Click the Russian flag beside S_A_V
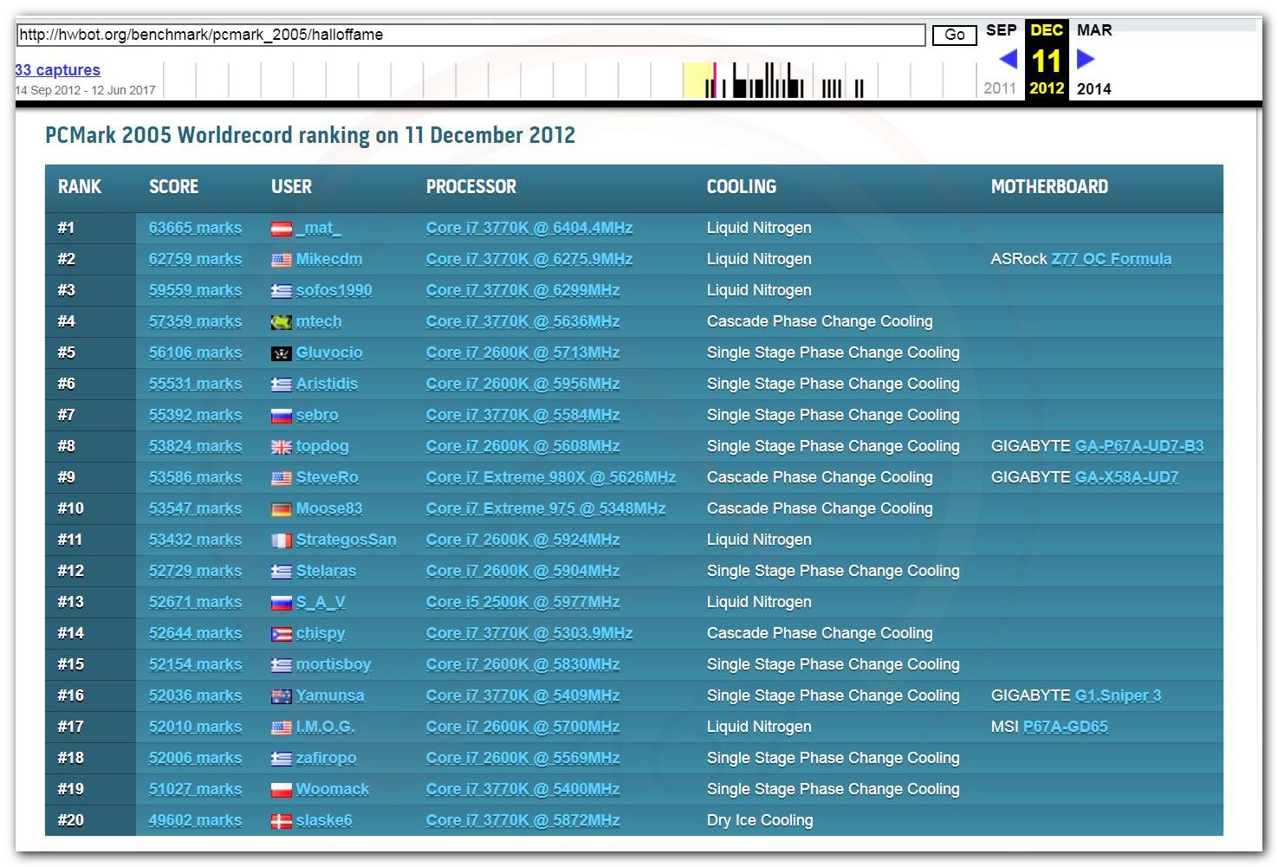 tap(281, 603)
